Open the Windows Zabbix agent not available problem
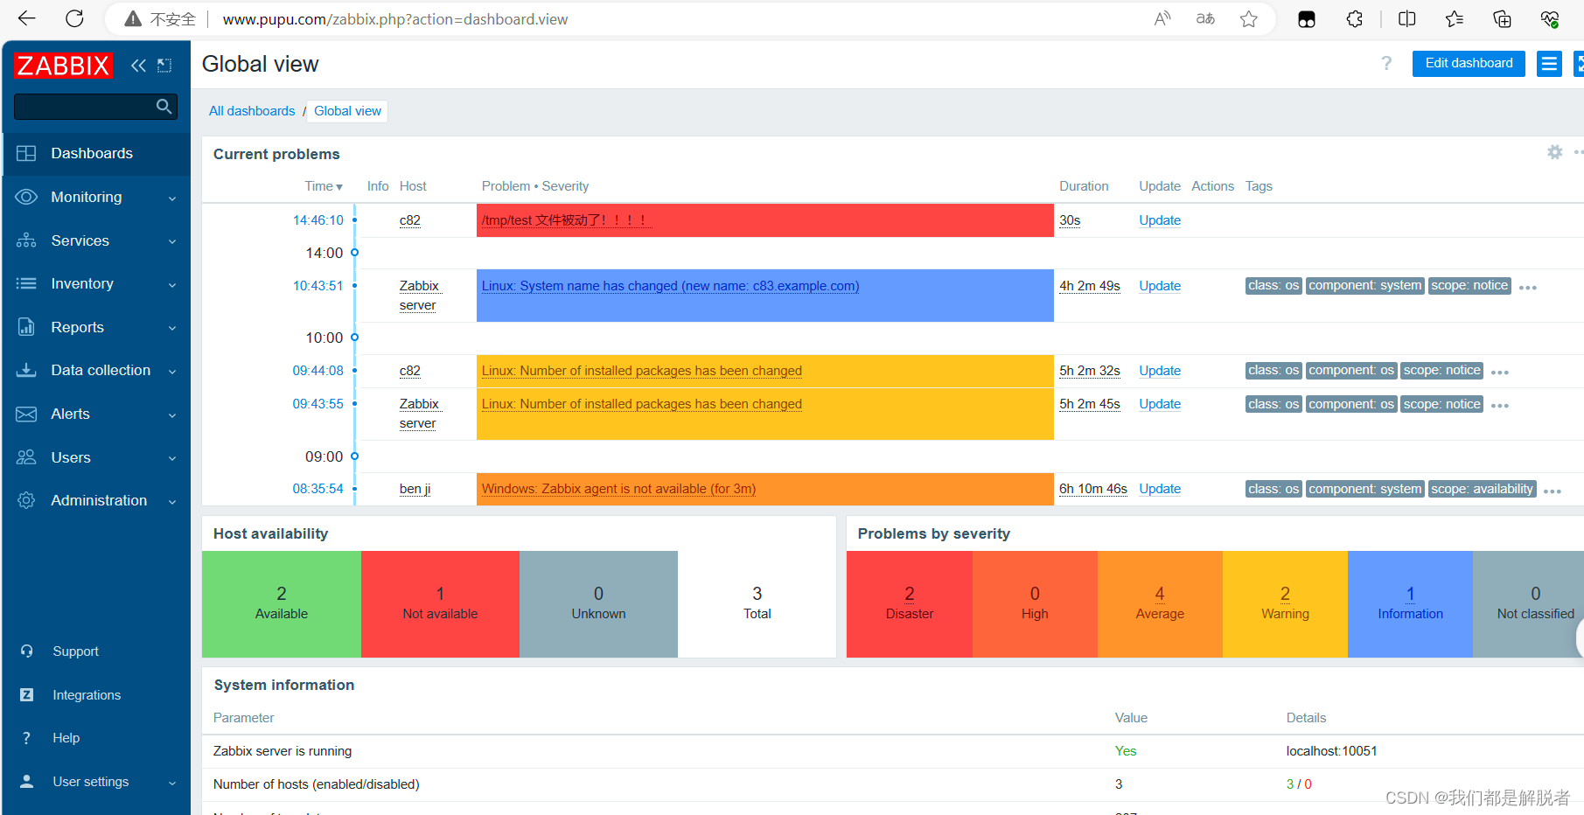Screen dimensions: 1584x815 (618, 489)
